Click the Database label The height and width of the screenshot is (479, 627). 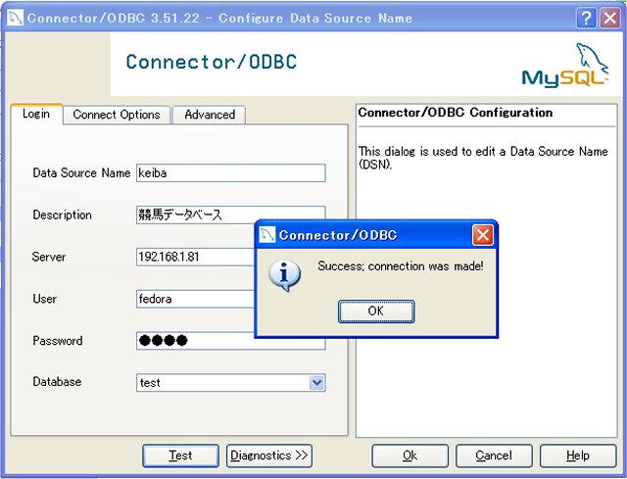point(57,381)
